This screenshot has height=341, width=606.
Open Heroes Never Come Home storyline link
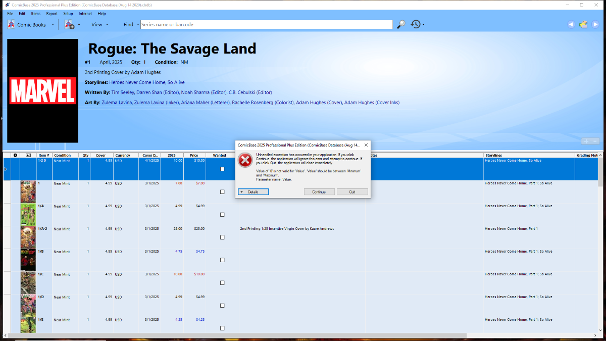click(x=137, y=82)
